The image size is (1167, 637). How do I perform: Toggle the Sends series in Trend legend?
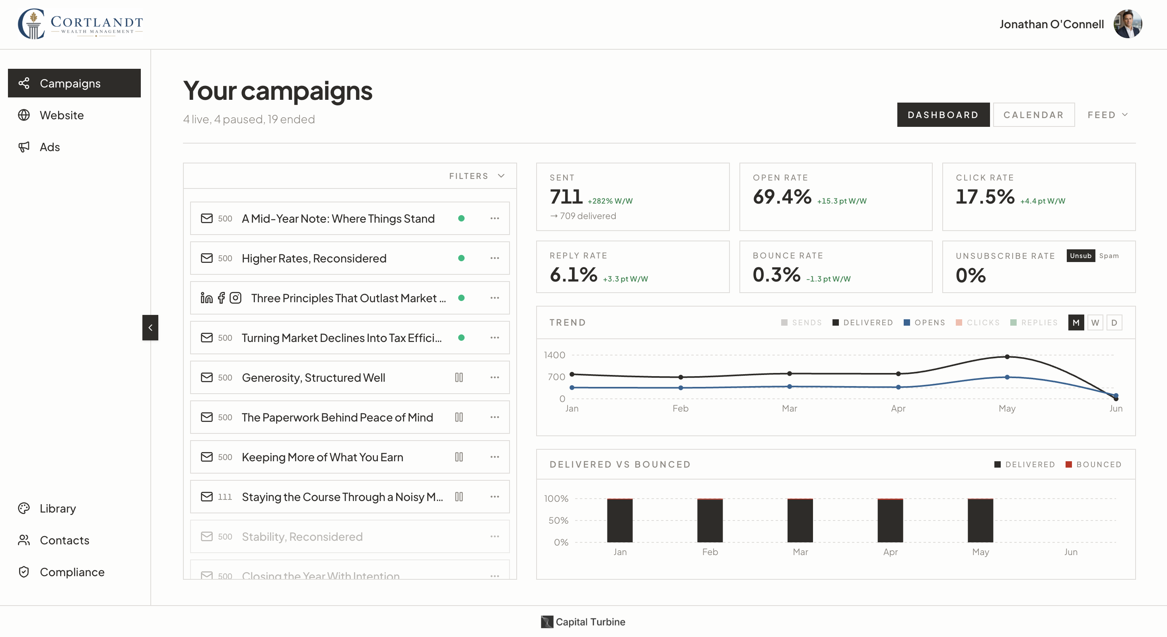click(801, 322)
